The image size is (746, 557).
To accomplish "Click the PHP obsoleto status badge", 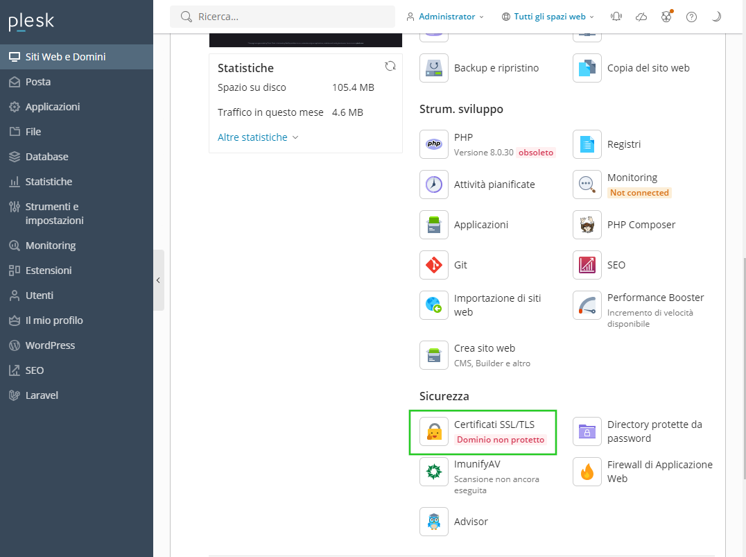I will (x=536, y=153).
